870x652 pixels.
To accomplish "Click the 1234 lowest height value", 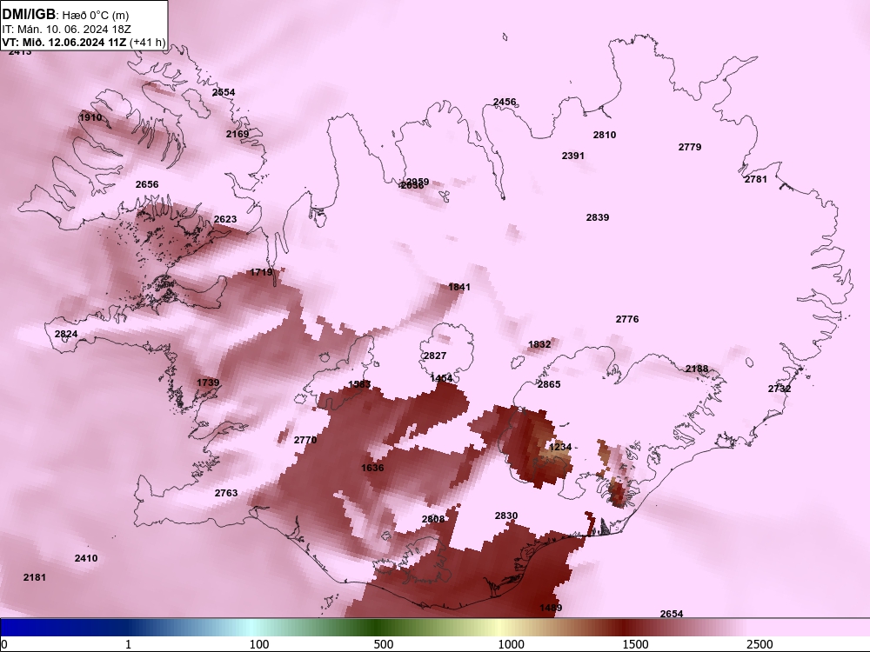I will tap(560, 447).
